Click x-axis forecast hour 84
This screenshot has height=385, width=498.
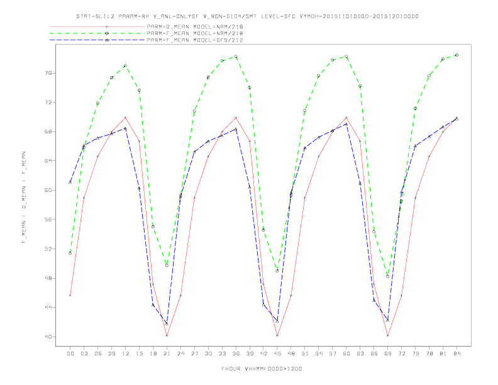[456, 354]
